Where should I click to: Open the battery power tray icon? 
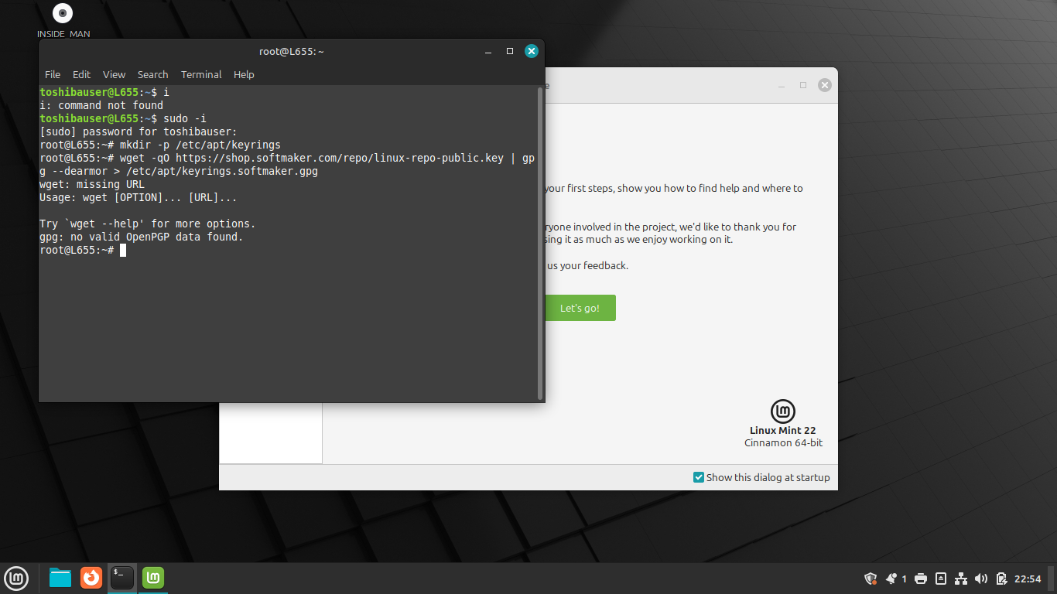pos(1001,579)
